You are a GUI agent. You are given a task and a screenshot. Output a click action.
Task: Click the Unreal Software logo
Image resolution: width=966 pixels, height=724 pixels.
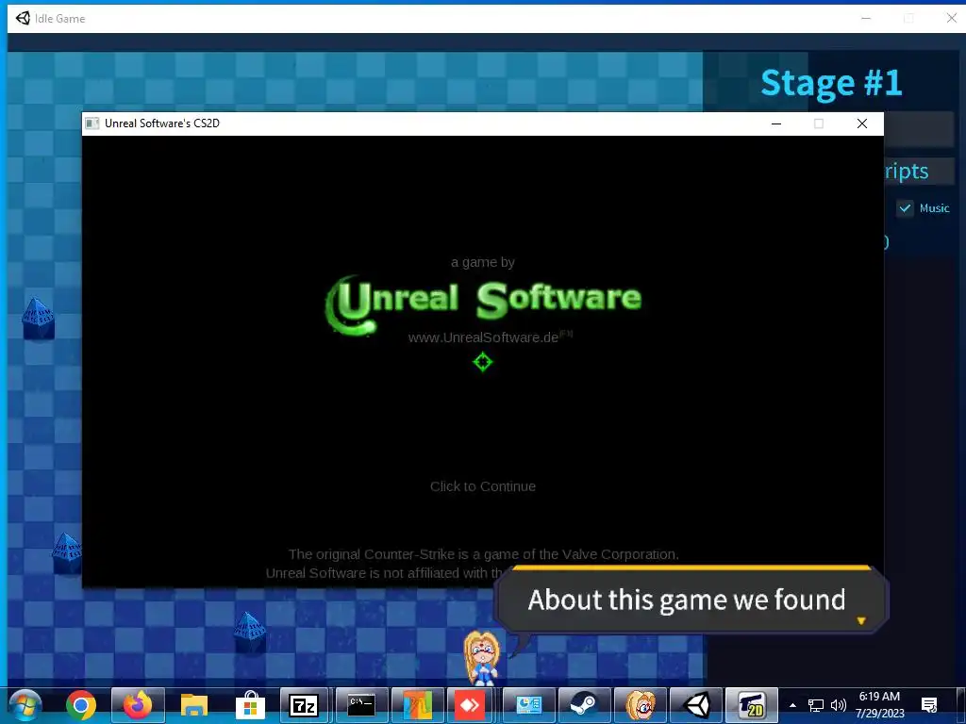tap(483, 304)
